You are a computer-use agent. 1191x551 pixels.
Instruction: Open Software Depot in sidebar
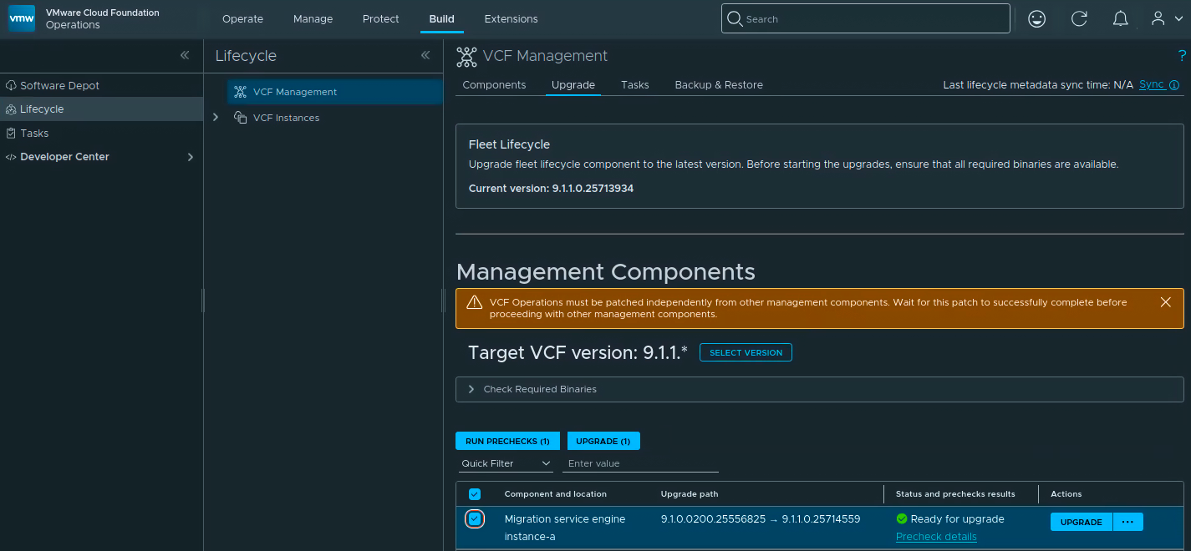pos(59,85)
